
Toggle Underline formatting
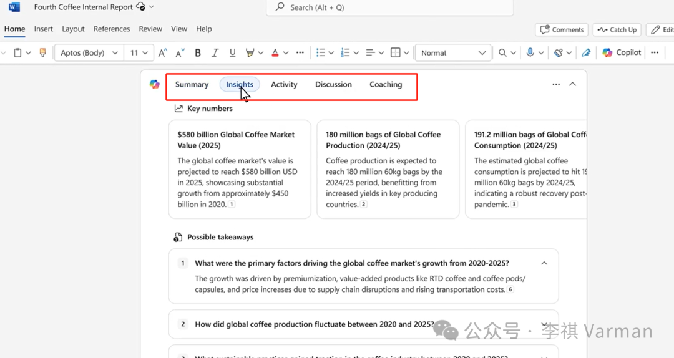(232, 53)
